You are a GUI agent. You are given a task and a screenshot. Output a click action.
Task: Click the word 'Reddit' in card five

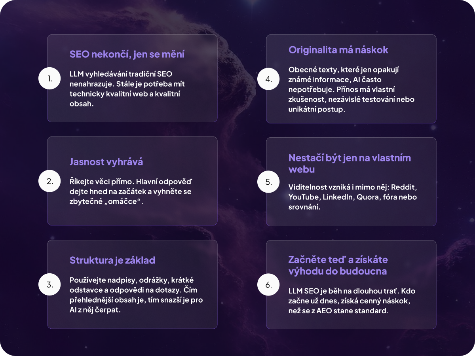406,186
